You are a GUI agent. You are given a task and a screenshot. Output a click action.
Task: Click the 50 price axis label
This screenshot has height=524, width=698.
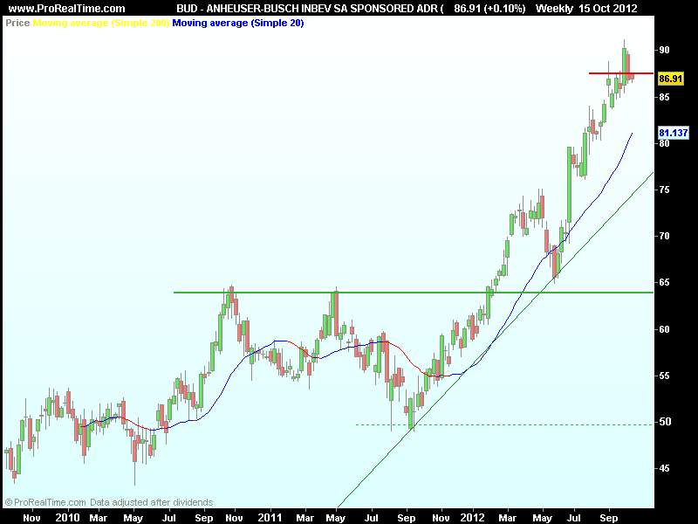(664, 422)
